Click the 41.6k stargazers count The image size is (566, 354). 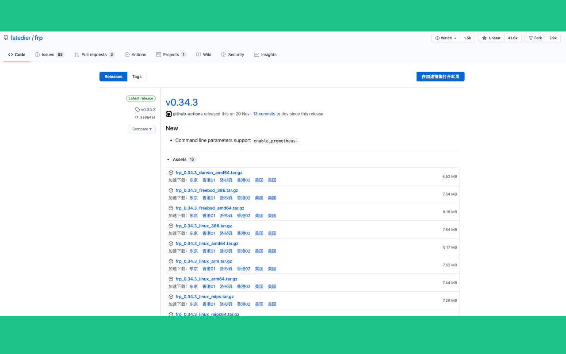pos(513,38)
